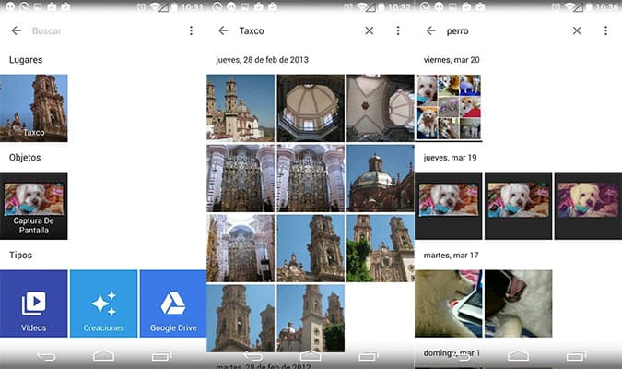
Task: Tap Android home button on Taxco screen
Action: click(311, 356)
